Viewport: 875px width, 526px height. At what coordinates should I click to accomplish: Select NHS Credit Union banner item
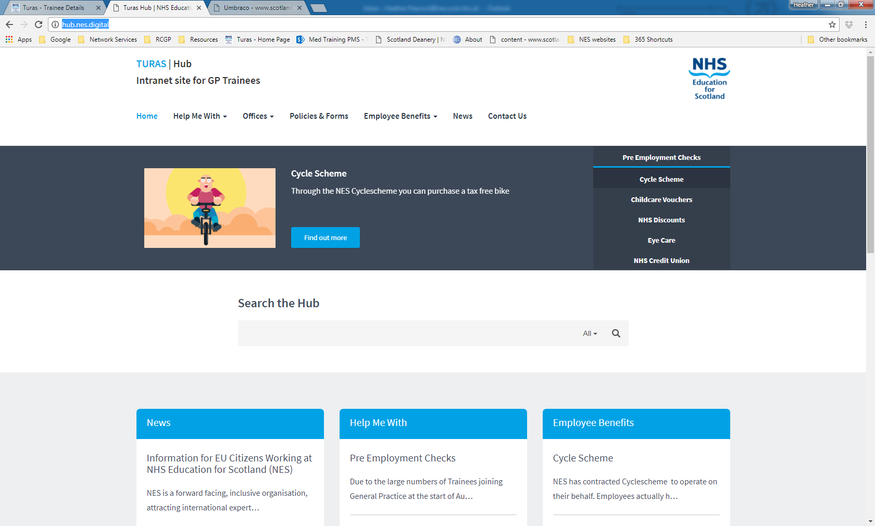(661, 260)
